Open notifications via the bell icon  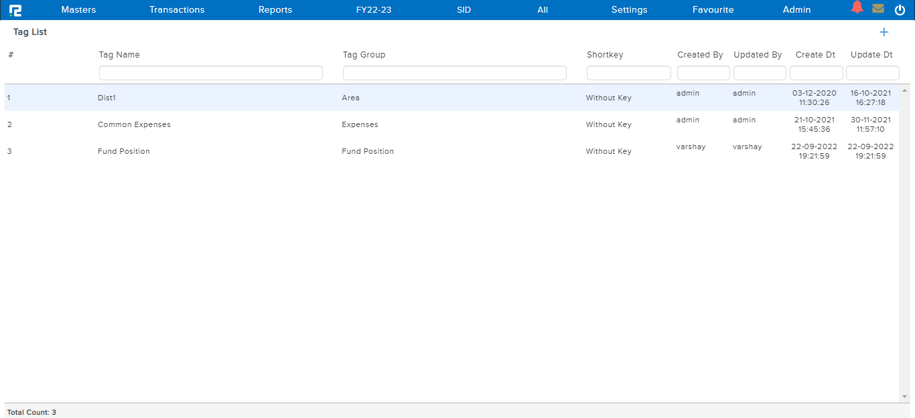[x=857, y=9]
